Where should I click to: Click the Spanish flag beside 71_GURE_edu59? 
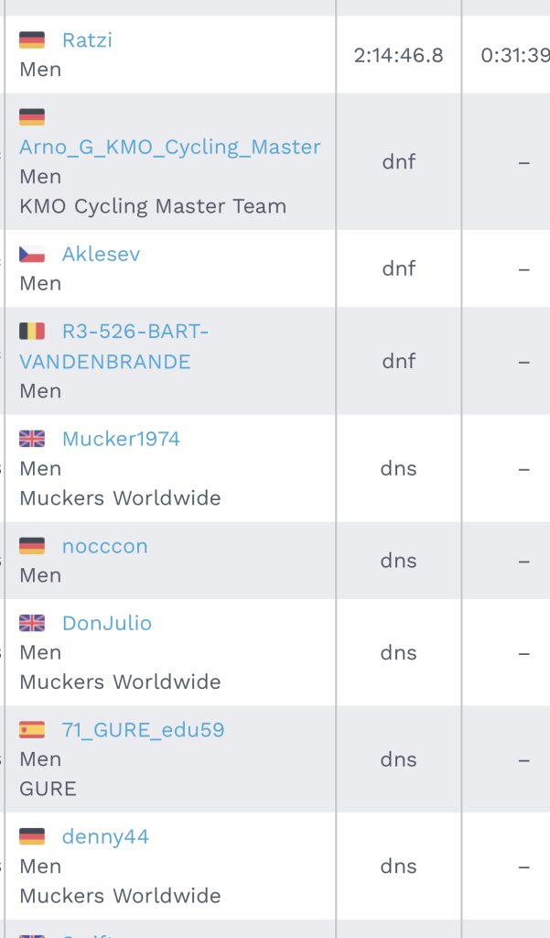point(32,730)
